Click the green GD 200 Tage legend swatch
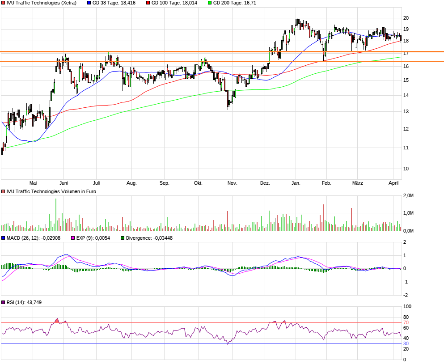444x364 pixels. [210, 3]
